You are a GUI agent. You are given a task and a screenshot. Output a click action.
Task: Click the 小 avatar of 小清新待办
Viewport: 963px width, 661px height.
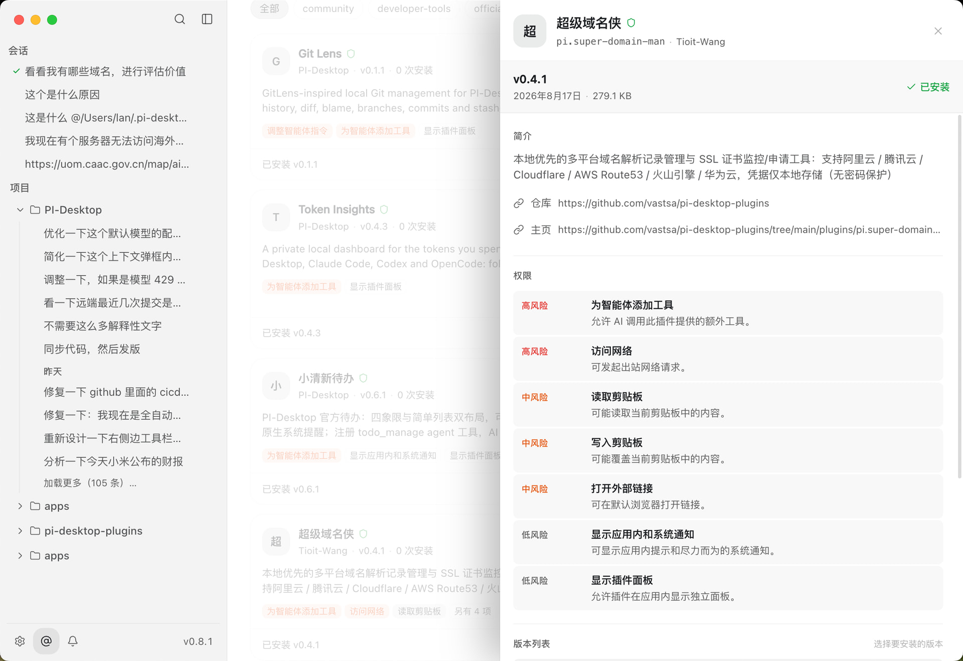point(276,386)
